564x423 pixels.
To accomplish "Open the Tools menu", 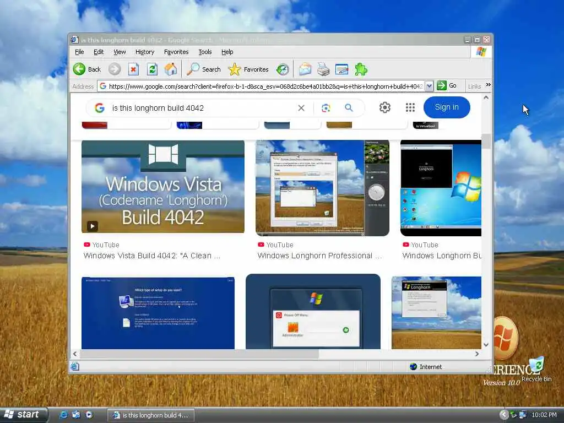I will pyautogui.click(x=205, y=52).
